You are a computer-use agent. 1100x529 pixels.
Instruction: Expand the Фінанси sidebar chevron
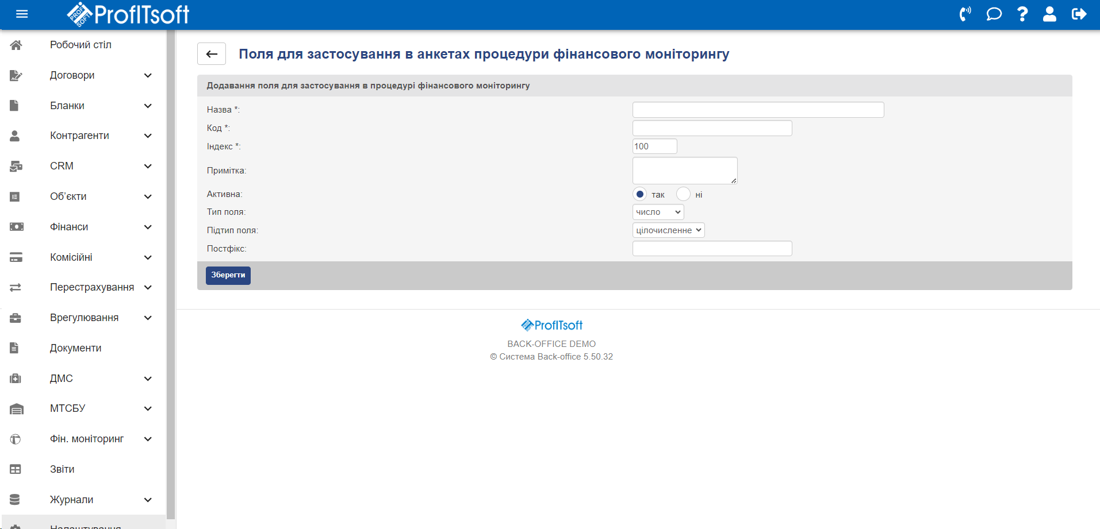[148, 227]
